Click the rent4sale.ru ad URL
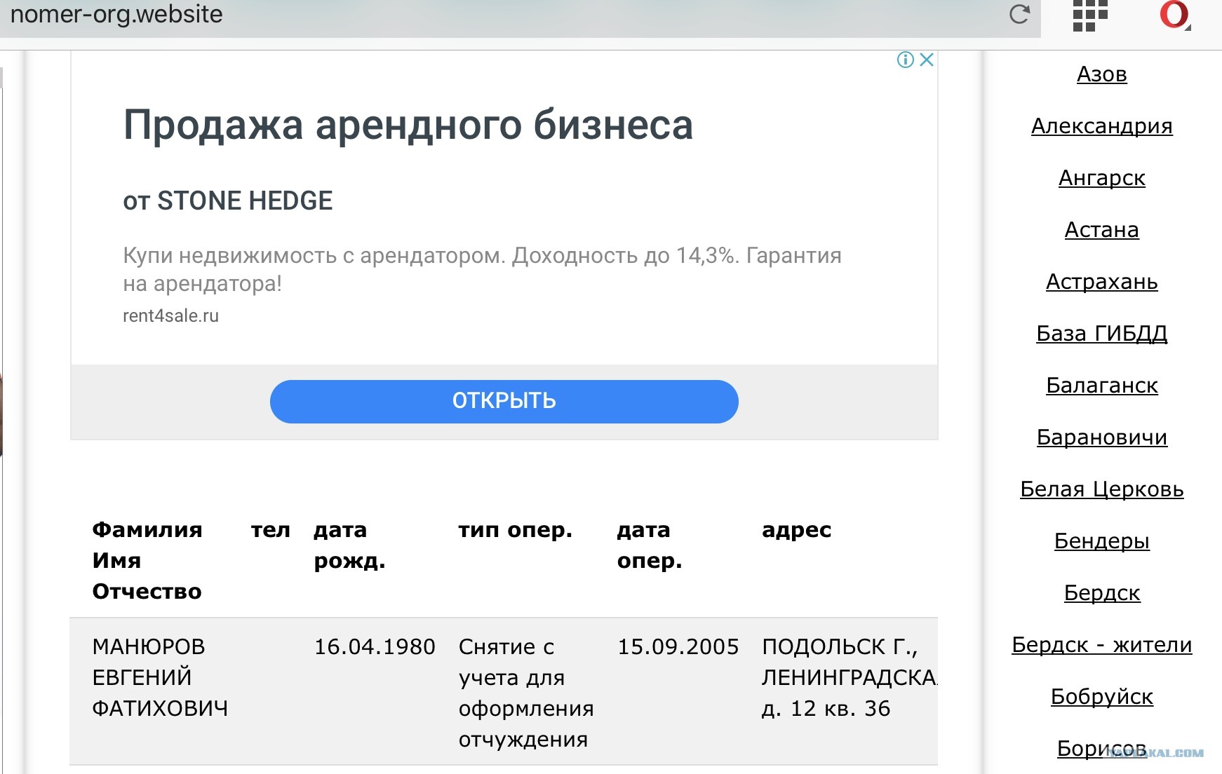This screenshot has height=774, width=1222. coord(170,315)
